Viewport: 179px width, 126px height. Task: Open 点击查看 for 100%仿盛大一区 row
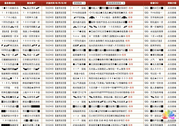pos(172,22)
